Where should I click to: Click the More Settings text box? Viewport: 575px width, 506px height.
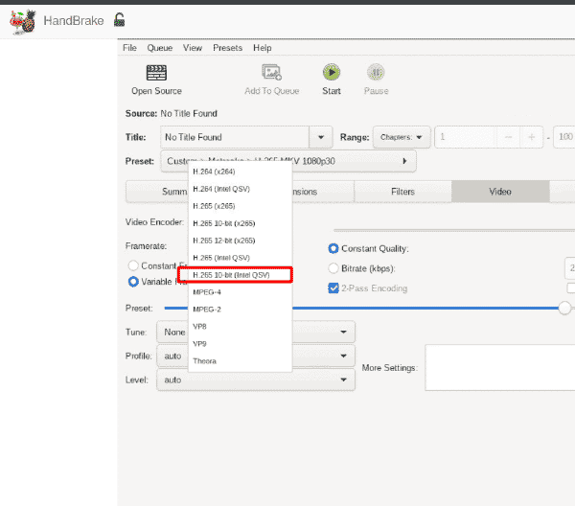(x=500, y=367)
